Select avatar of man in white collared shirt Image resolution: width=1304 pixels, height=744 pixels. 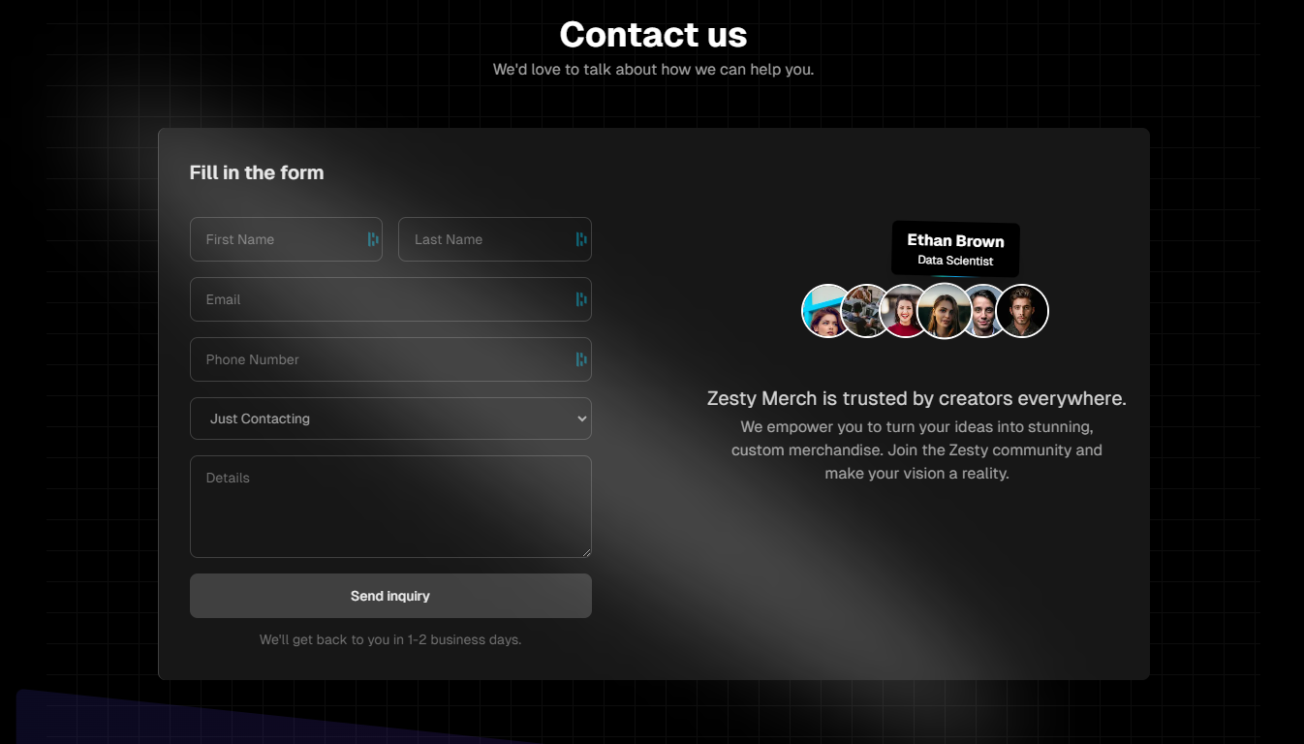[x=986, y=311]
